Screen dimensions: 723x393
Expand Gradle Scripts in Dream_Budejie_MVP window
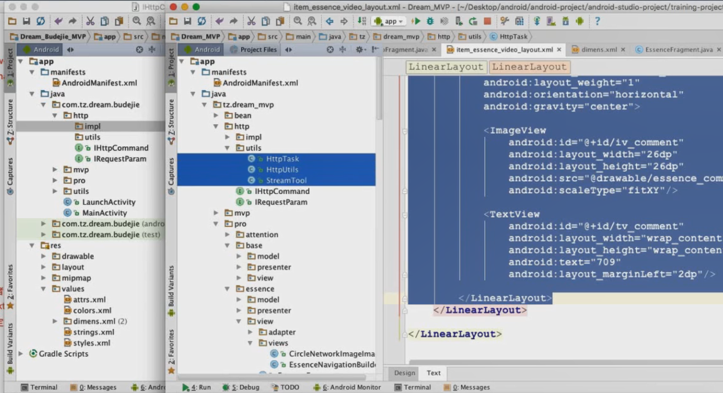click(x=21, y=353)
